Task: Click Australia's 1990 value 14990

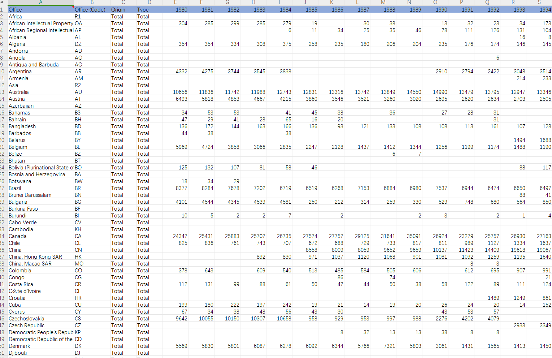Action: click(435, 92)
